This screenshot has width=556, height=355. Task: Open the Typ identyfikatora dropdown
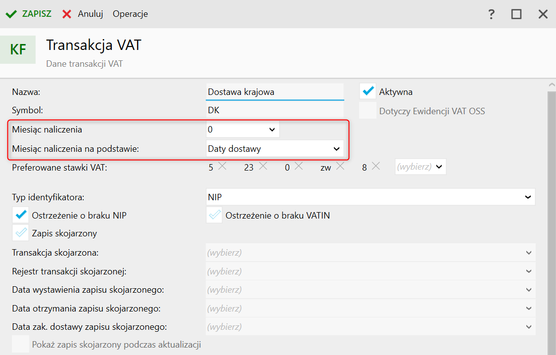[x=371, y=197]
